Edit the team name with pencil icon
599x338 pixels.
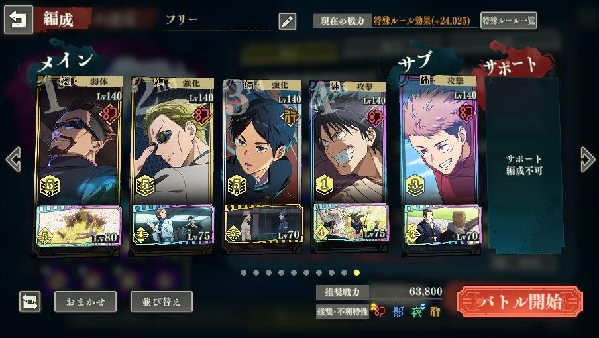288,21
